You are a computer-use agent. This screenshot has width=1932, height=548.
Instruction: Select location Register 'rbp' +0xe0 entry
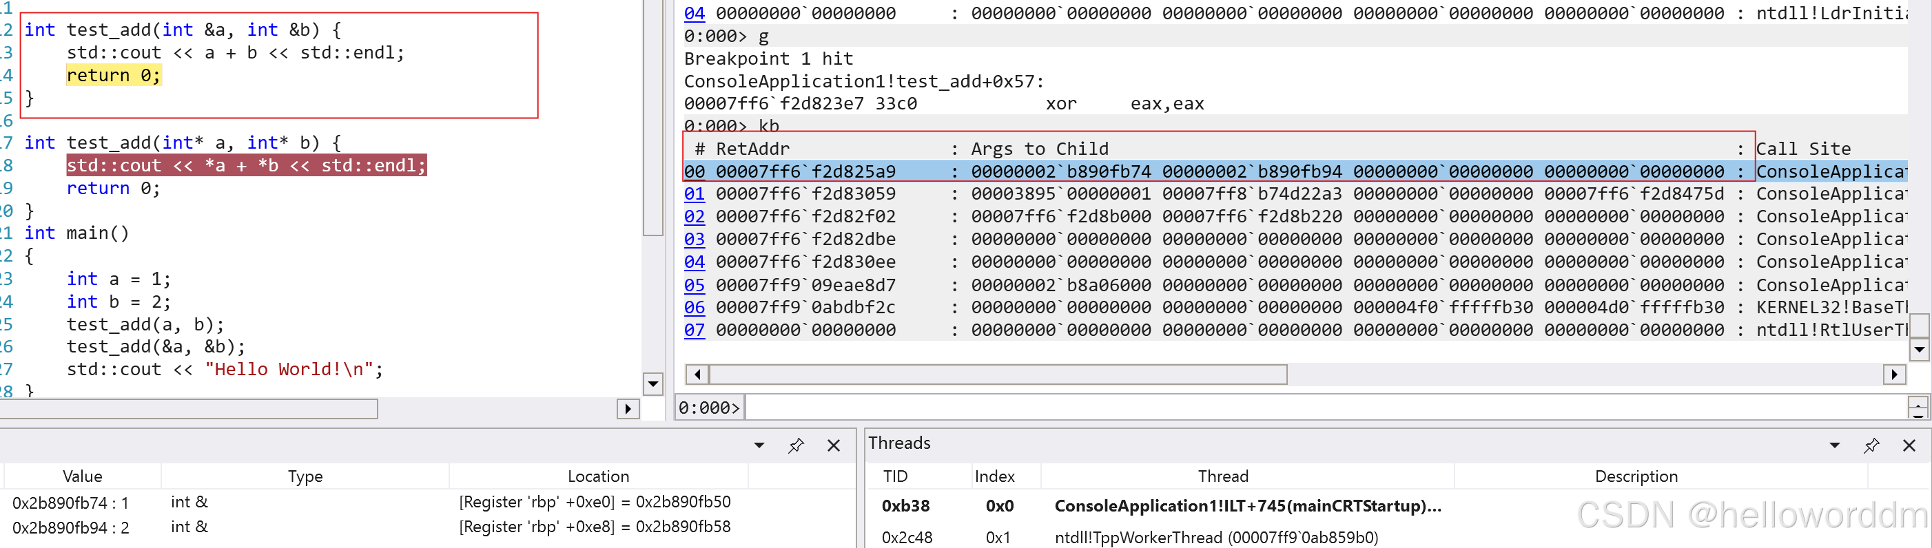tap(595, 503)
